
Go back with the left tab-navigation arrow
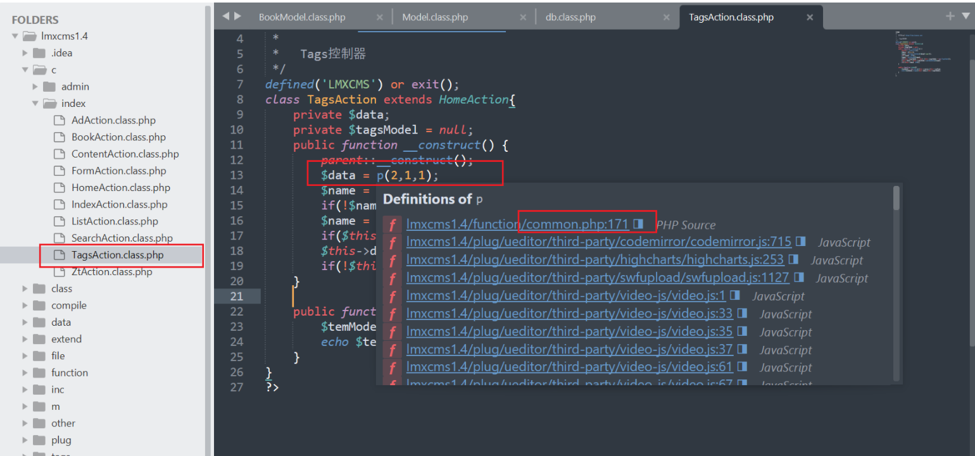[x=225, y=16]
